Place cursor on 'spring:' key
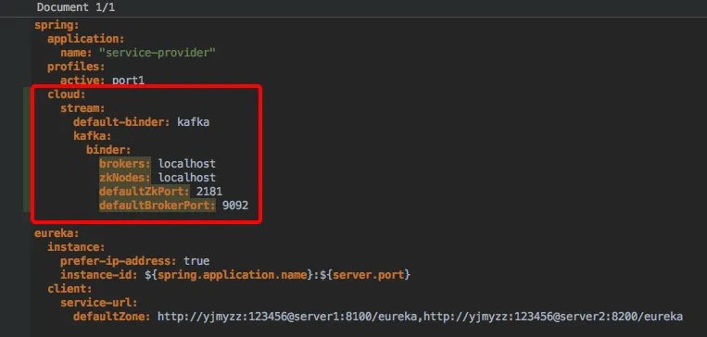This screenshot has width=707, height=337. tap(57, 25)
